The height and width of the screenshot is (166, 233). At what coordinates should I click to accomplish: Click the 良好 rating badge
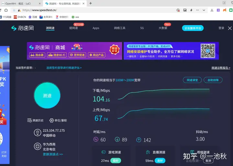point(160,161)
